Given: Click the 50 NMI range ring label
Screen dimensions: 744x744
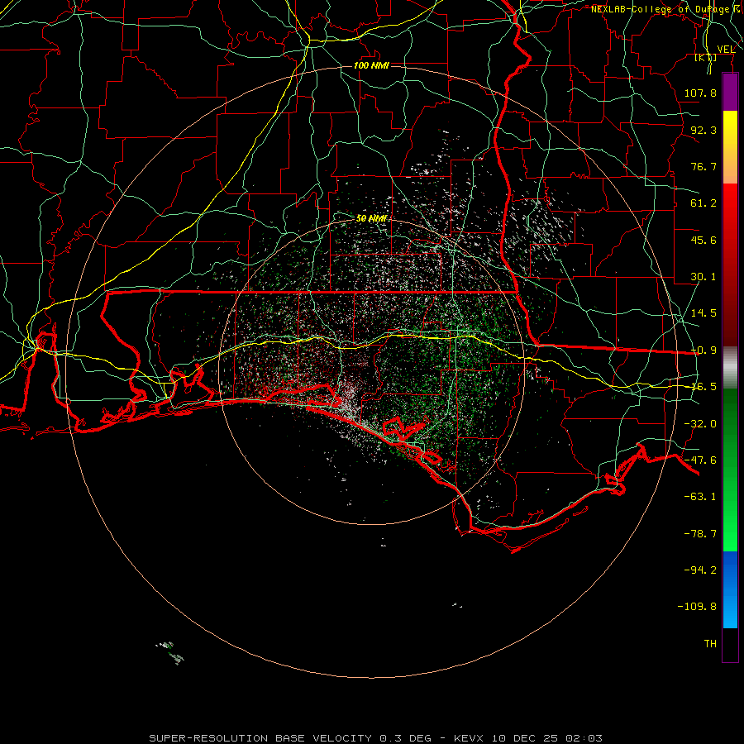Looking at the screenshot, I should pyautogui.click(x=371, y=219).
